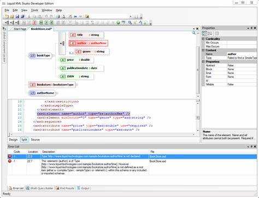Select the price : double attribute node
Screen dimensions: 259x198
[76, 60]
